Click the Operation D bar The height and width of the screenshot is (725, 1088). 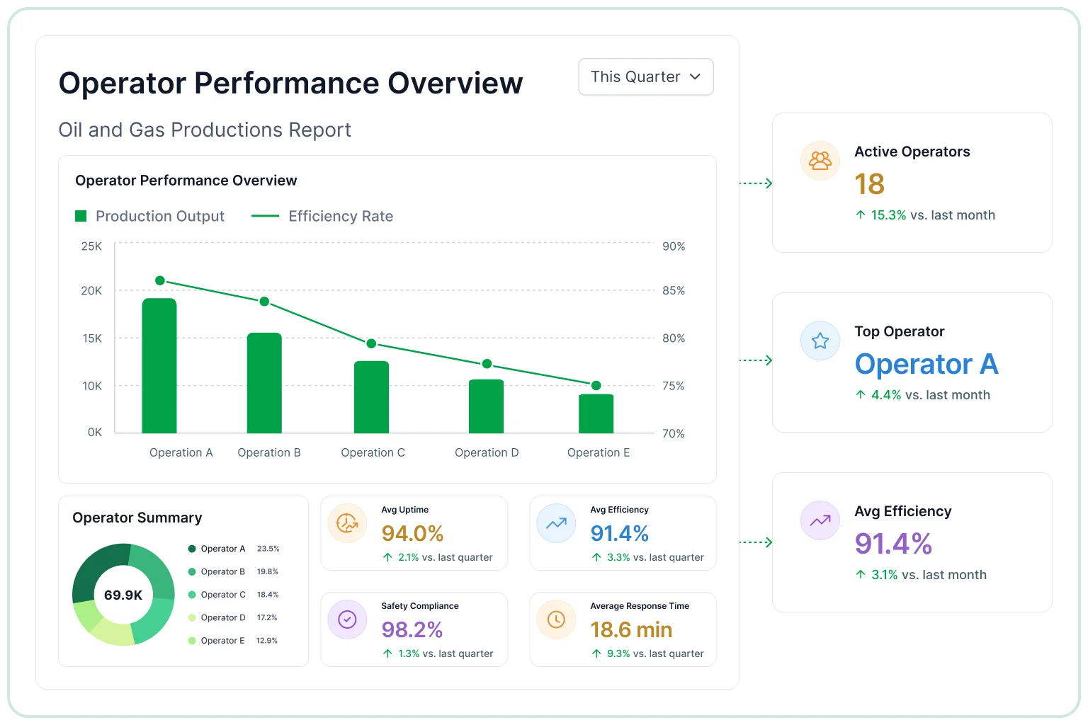click(x=486, y=406)
